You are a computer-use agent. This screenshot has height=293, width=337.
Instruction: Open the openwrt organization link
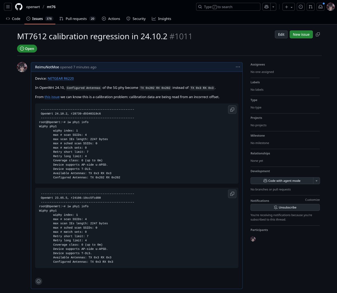(33, 7)
